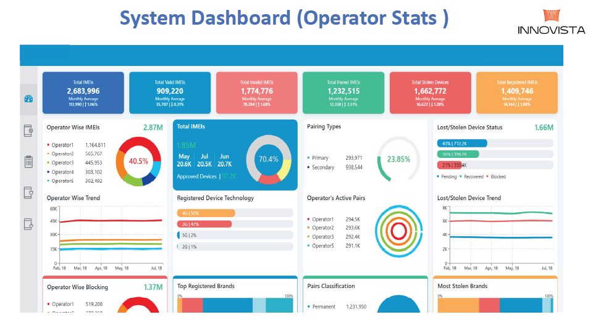The image size is (593, 333).
Task: Click the Innovista logo
Action: click(551, 22)
